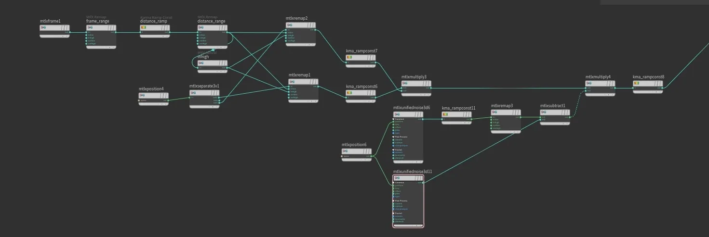This screenshot has width=709, height=237.
Task: Click the output connector of mtlxposition6
Action: 372,156
